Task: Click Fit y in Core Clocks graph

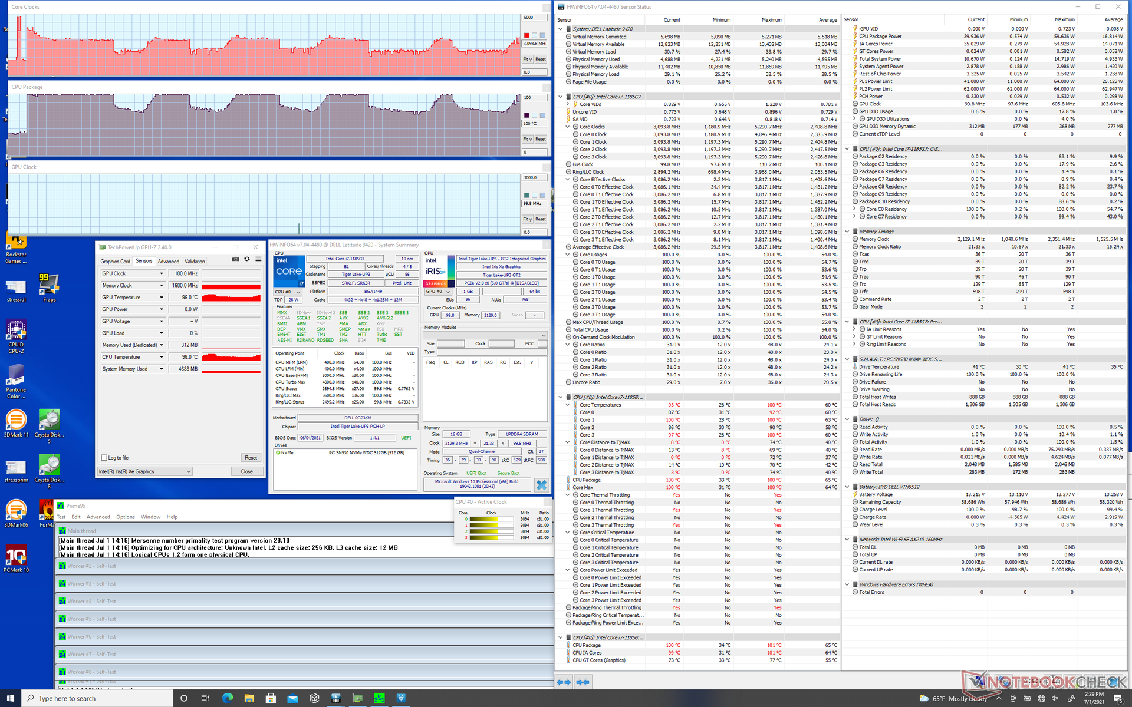Action: pos(528,59)
